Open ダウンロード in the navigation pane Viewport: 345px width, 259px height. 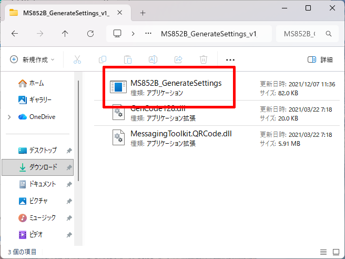tap(43, 167)
